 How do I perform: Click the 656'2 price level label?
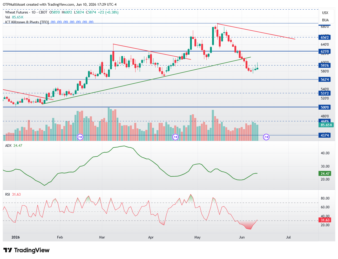coord(325,37)
